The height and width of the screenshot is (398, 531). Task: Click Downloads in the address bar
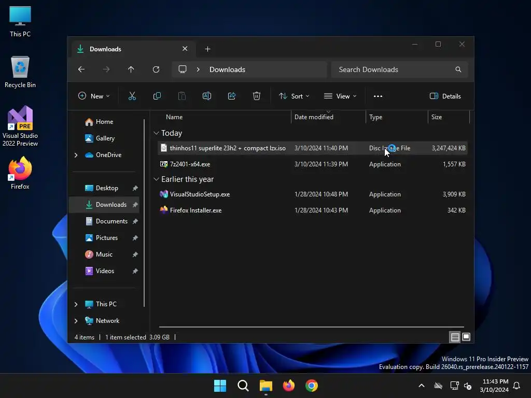(x=227, y=69)
